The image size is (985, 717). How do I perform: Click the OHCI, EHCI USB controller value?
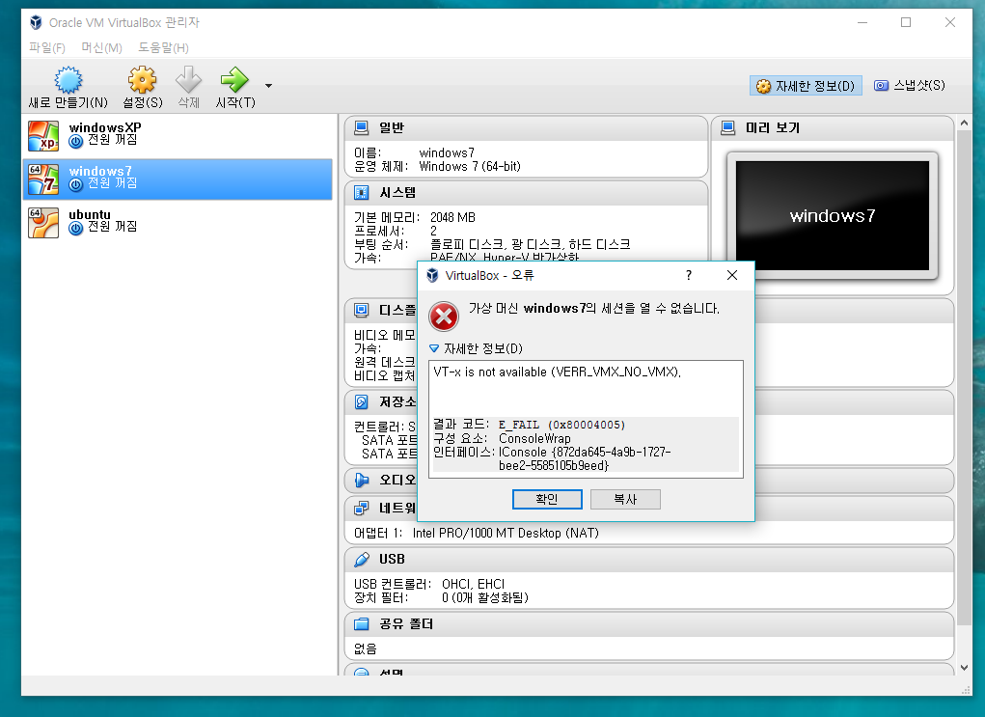(x=473, y=585)
